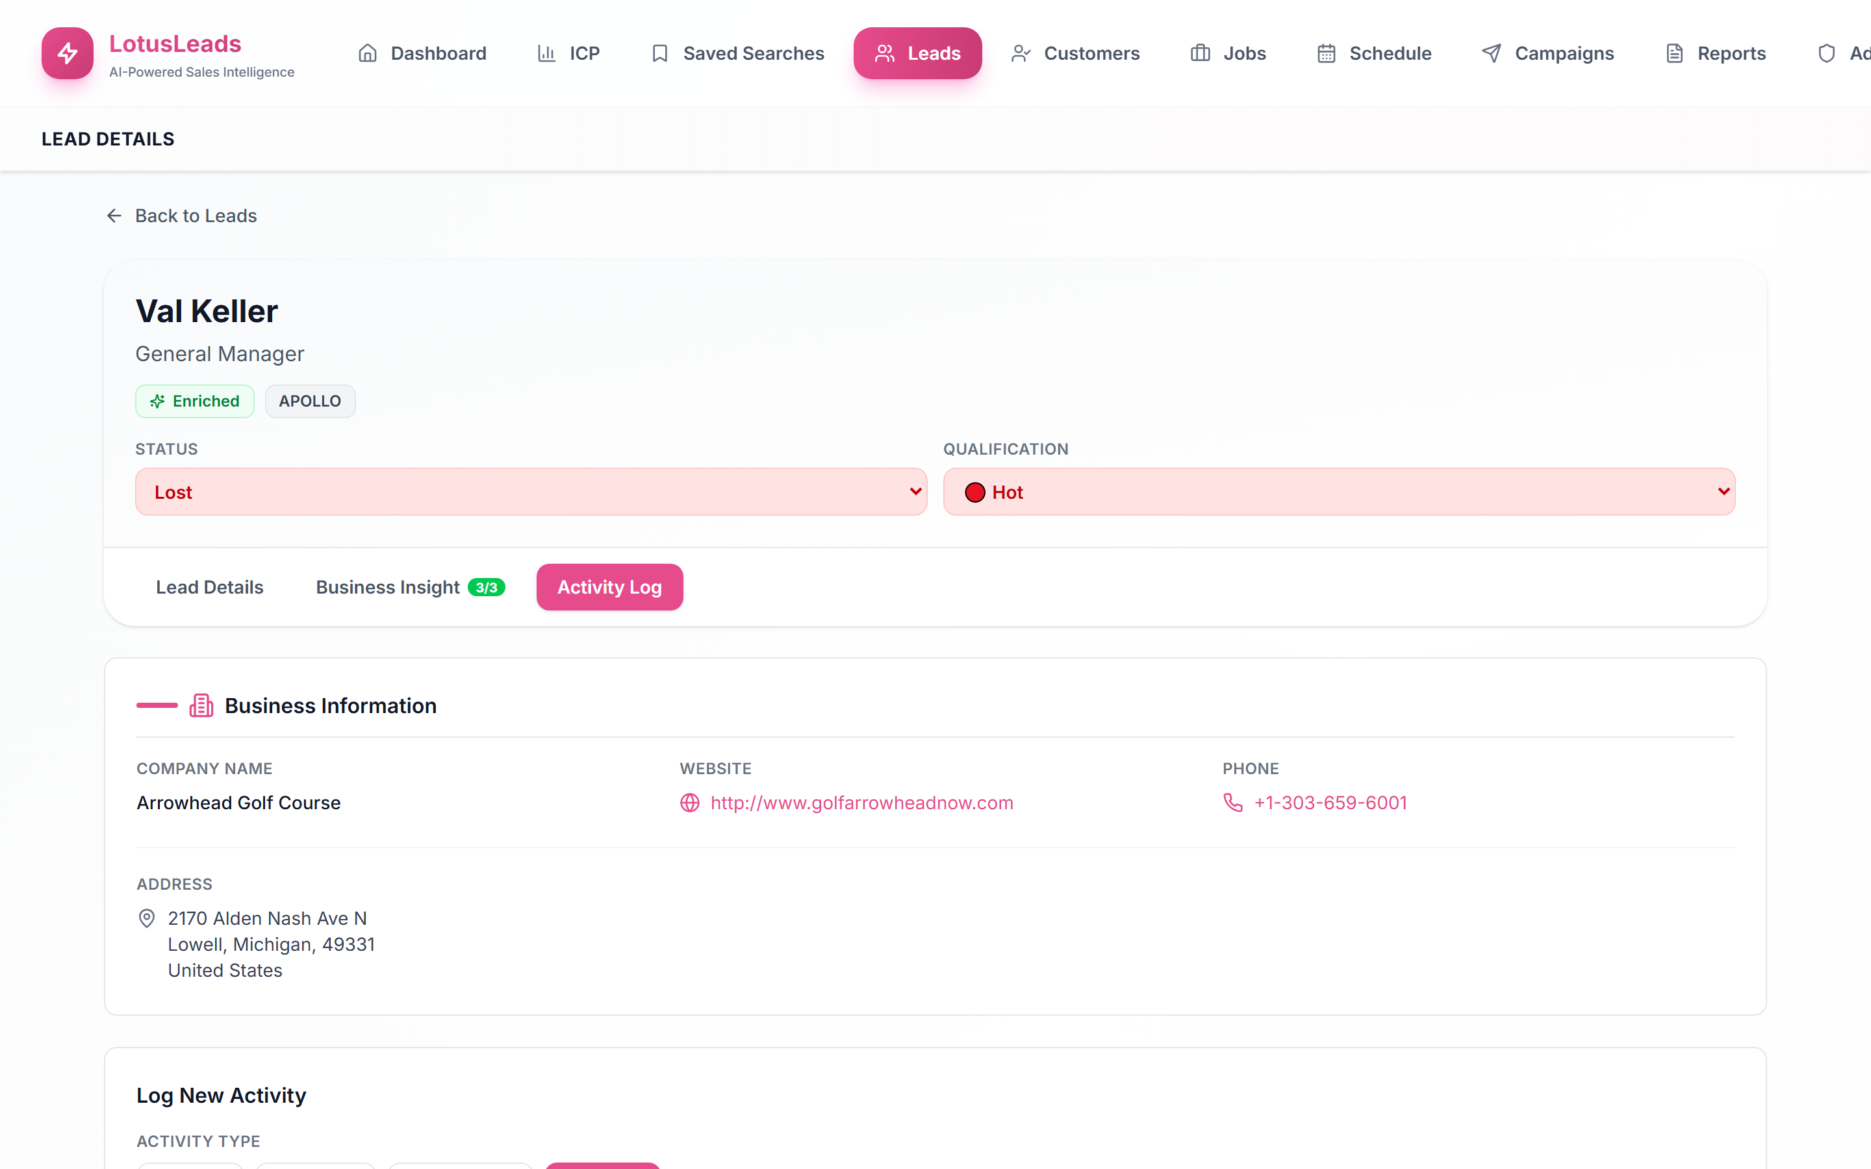
Task: Click the APOLLO source badge
Action: pyautogui.click(x=310, y=401)
